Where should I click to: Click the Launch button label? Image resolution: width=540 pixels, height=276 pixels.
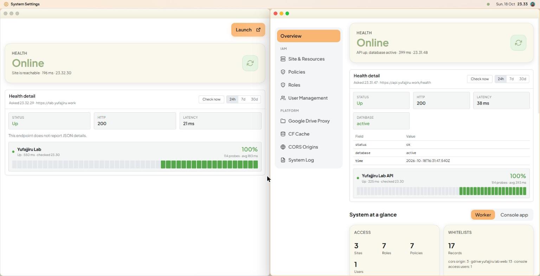244,30
